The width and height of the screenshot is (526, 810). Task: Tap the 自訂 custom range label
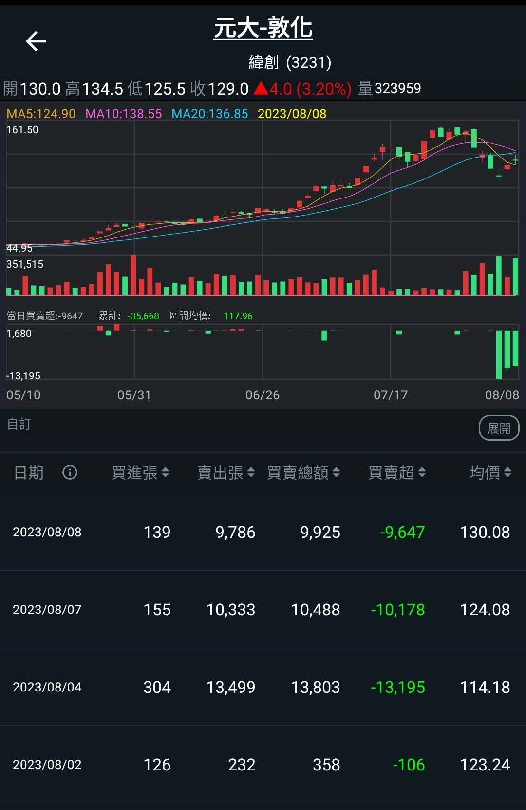coord(19,424)
